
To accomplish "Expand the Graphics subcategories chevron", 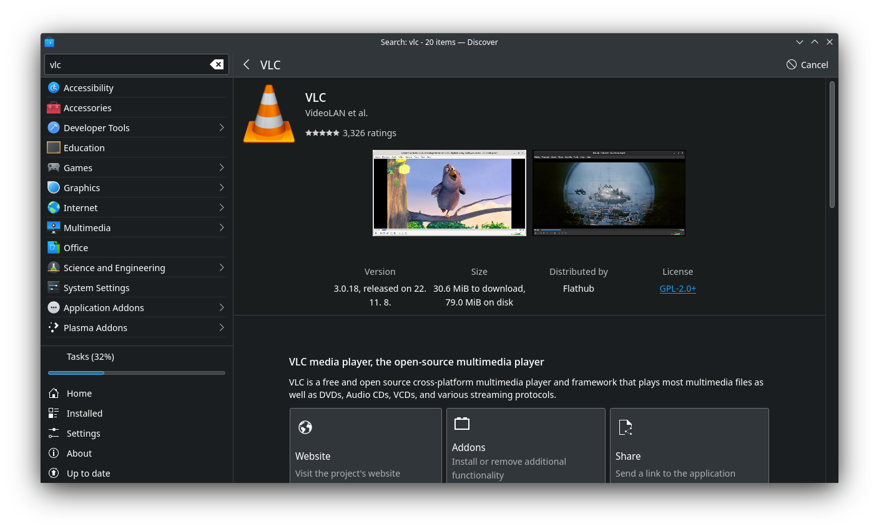I will pos(222,187).
